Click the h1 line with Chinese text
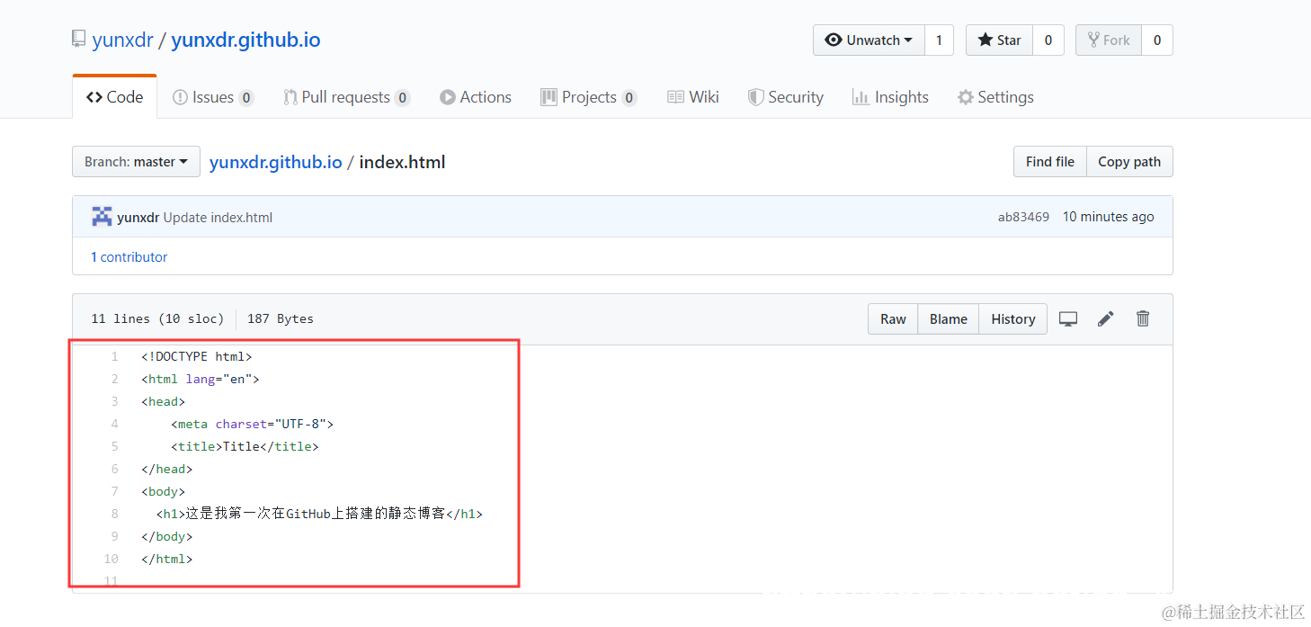The width and height of the screenshot is (1311, 627). [x=319, y=514]
